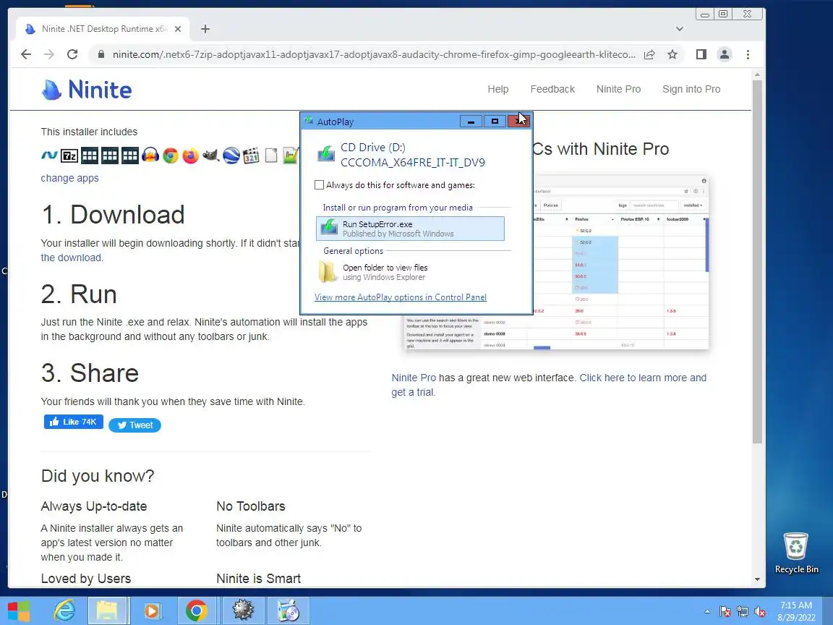Viewport: 833px width, 625px height.
Task: Reload the Ninite page
Action: click(x=72, y=54)
